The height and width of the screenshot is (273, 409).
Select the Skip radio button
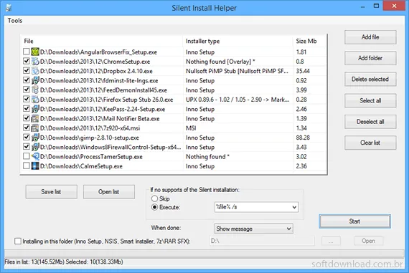pos(155,198)
